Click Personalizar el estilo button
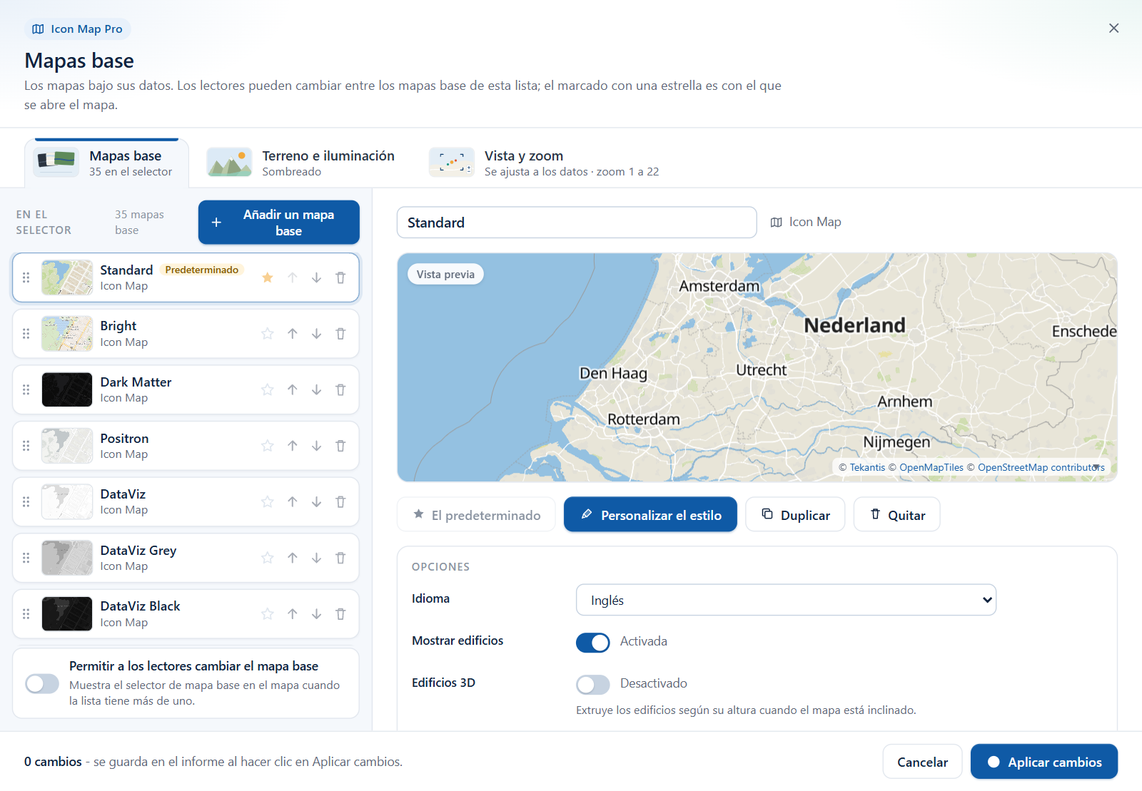This screenshot has height=791, width=1142. point(650,514)
